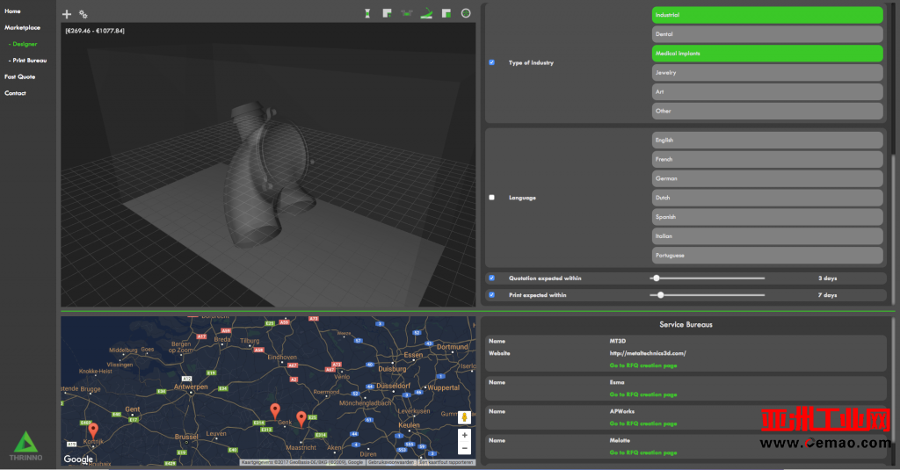Zoom out on the map
This screenshot has height=470, width=900.
464,448
